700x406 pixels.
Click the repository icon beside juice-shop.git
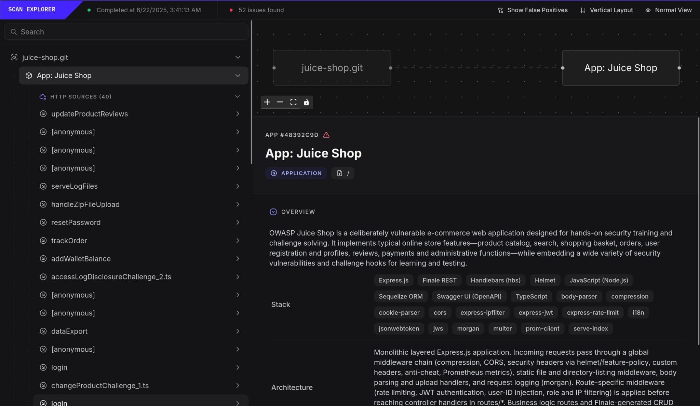[14, 57]
